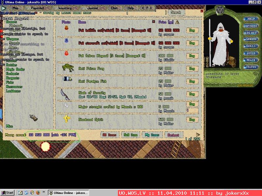Open the Chat menu
Image resolution: width=262 pixels, height=196 pixels.
[114, 8]
